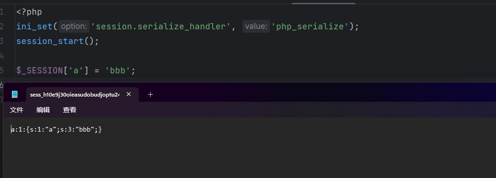Click the $_SESSION variable
496x178 pixels.
(x=39, y=70)
